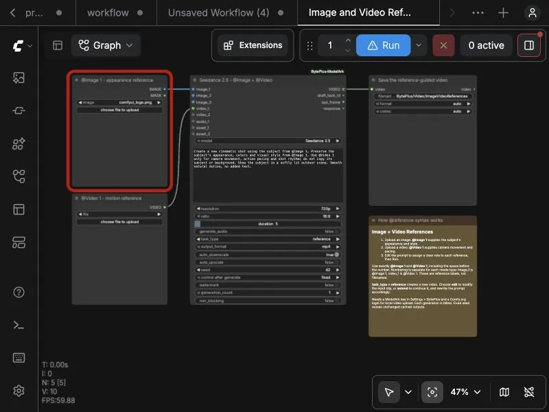Open the help center question-mark icon
The height and width of the screenshot is (412, 549).
click(19, 292)
